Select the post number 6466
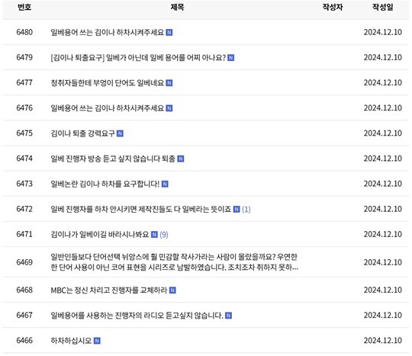Screen dimensions: 412x356 click(24, 341)
